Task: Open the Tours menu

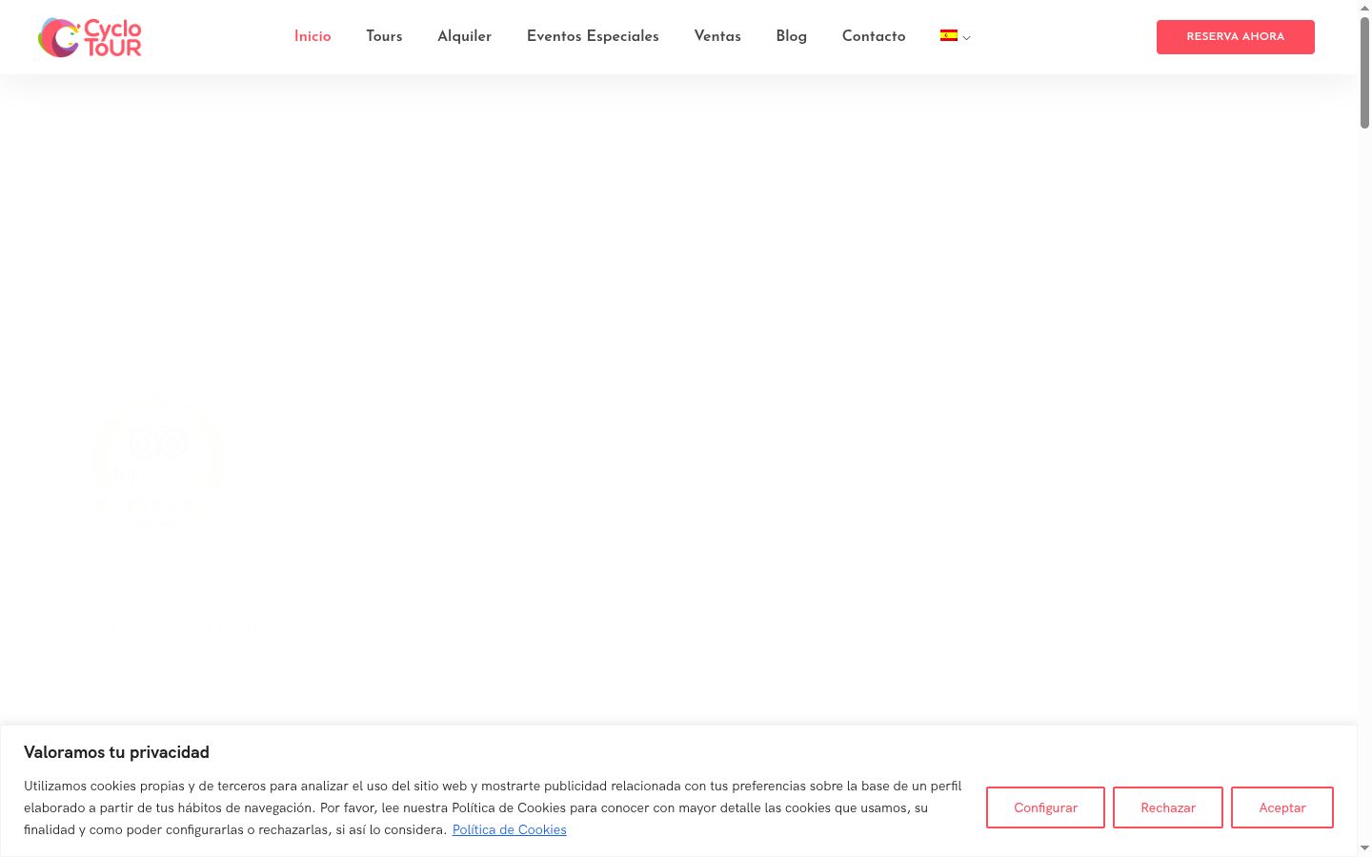Action: point(384,36)
